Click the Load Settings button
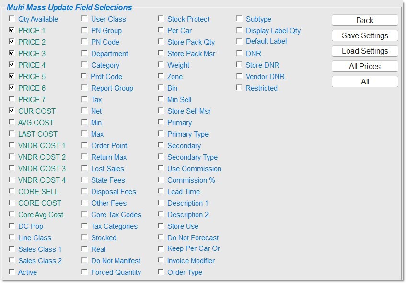The image size is (406, 283). (x=365, y=51)
